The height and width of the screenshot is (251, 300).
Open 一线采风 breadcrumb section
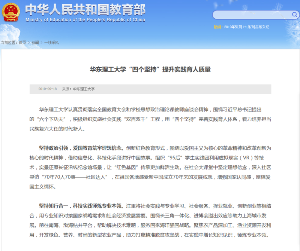point(51,43)
